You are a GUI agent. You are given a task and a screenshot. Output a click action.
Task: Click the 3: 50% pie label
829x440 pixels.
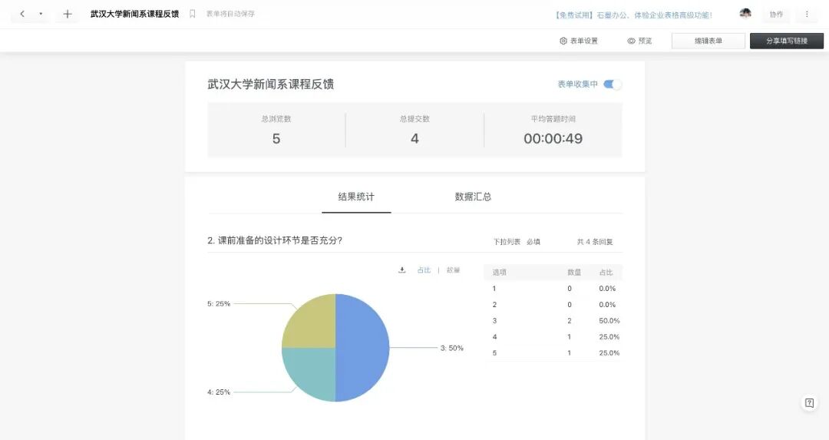pyautogui.click(x=452, y=348)
